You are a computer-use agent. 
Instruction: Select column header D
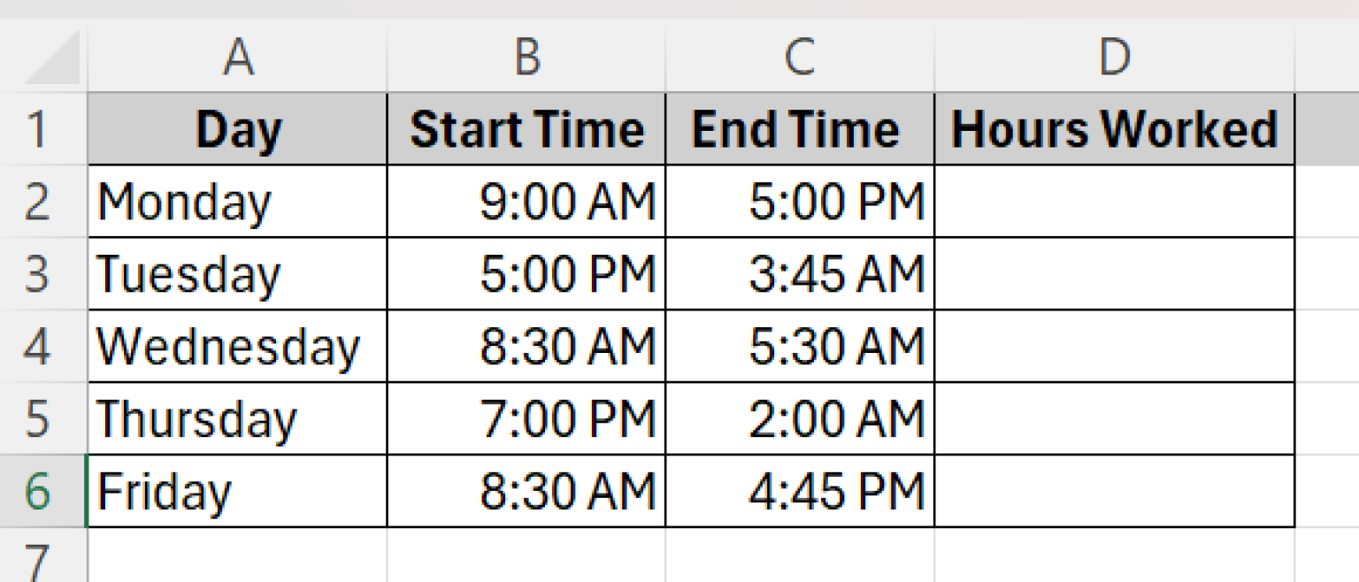(x=1115, y=55)
